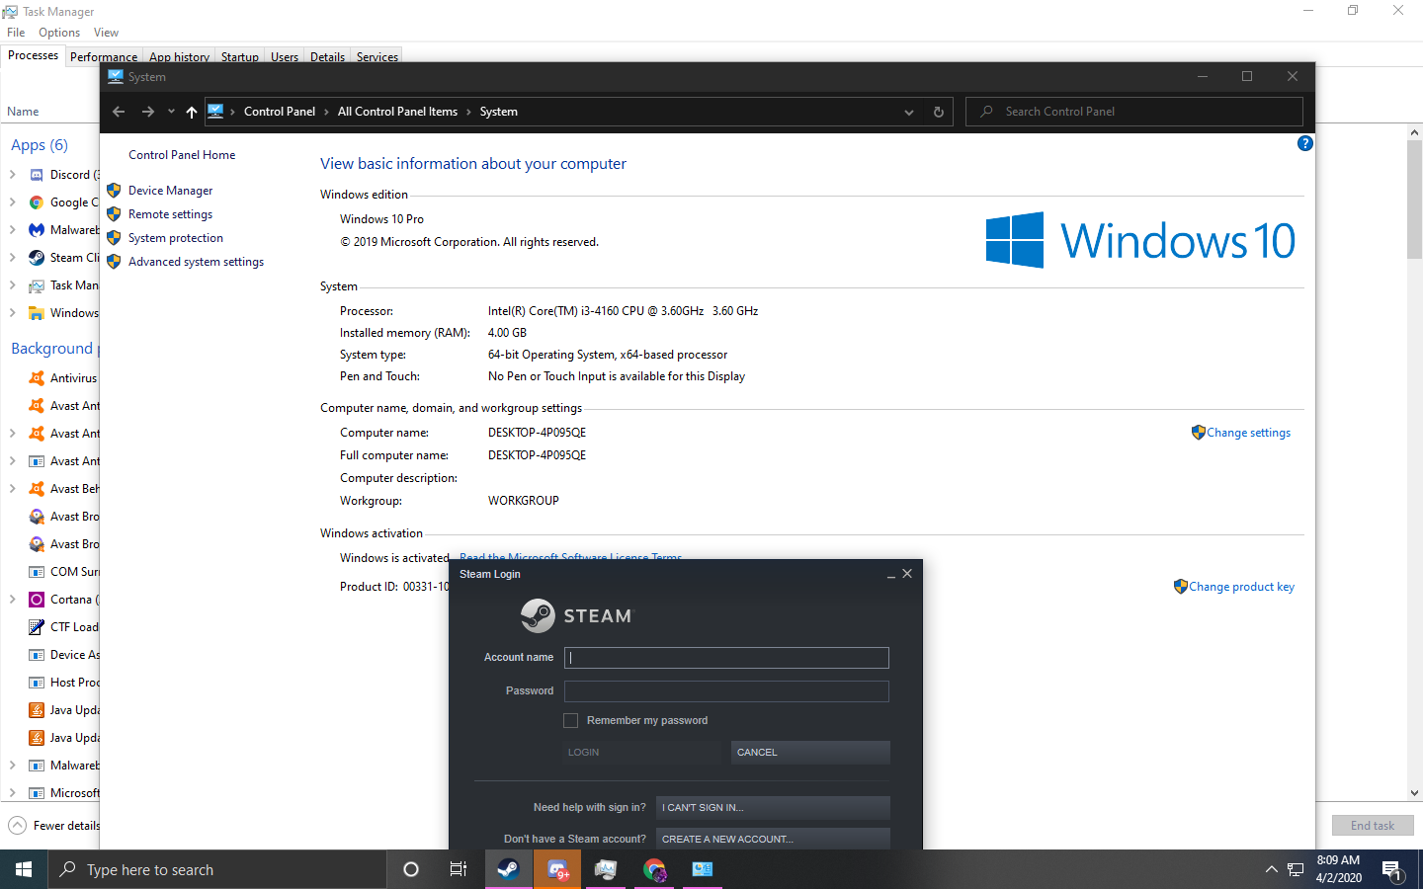Refresh the Control Panel address bar
This screenshot has width=1423, height=889.
coord(939,112)
